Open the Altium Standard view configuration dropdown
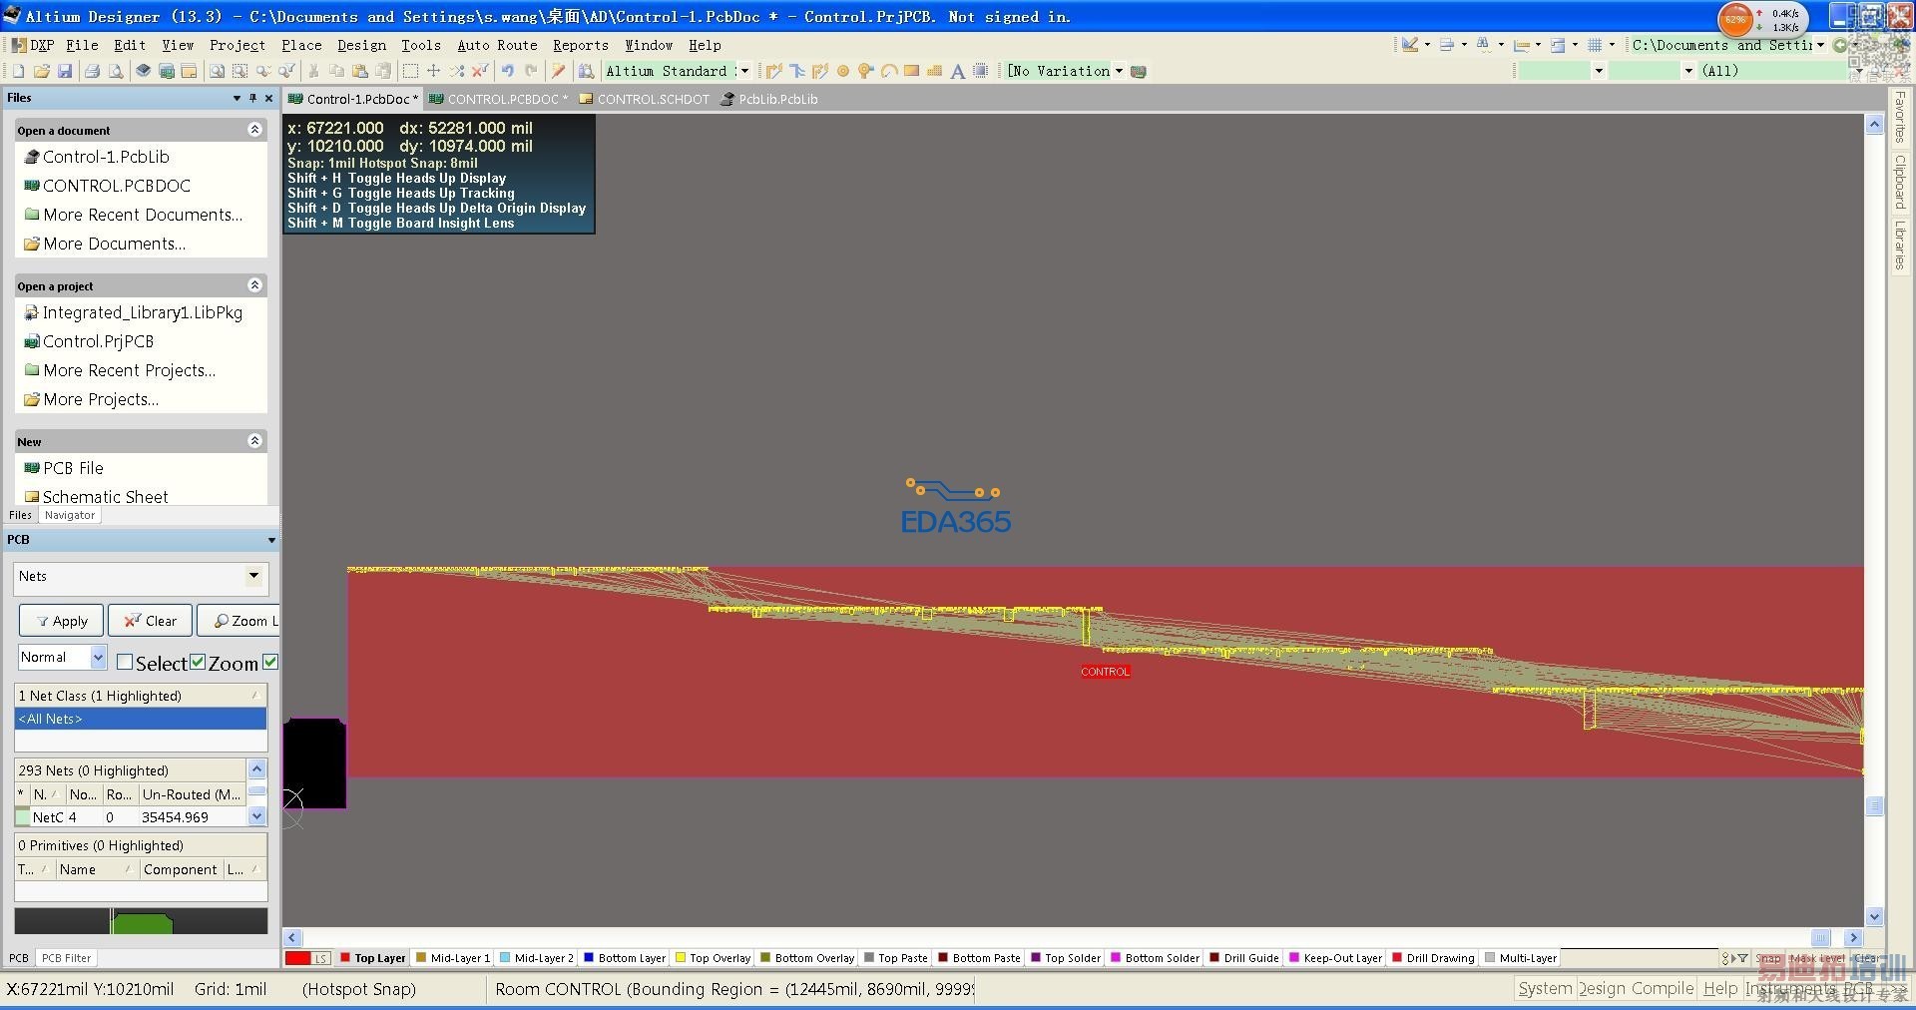 [x=743, y=71]
